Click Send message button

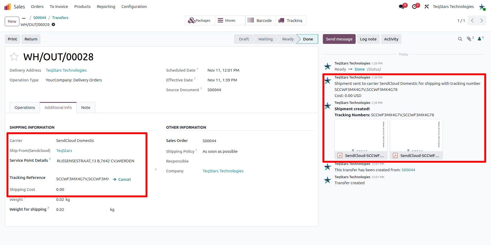coord(339,39)
